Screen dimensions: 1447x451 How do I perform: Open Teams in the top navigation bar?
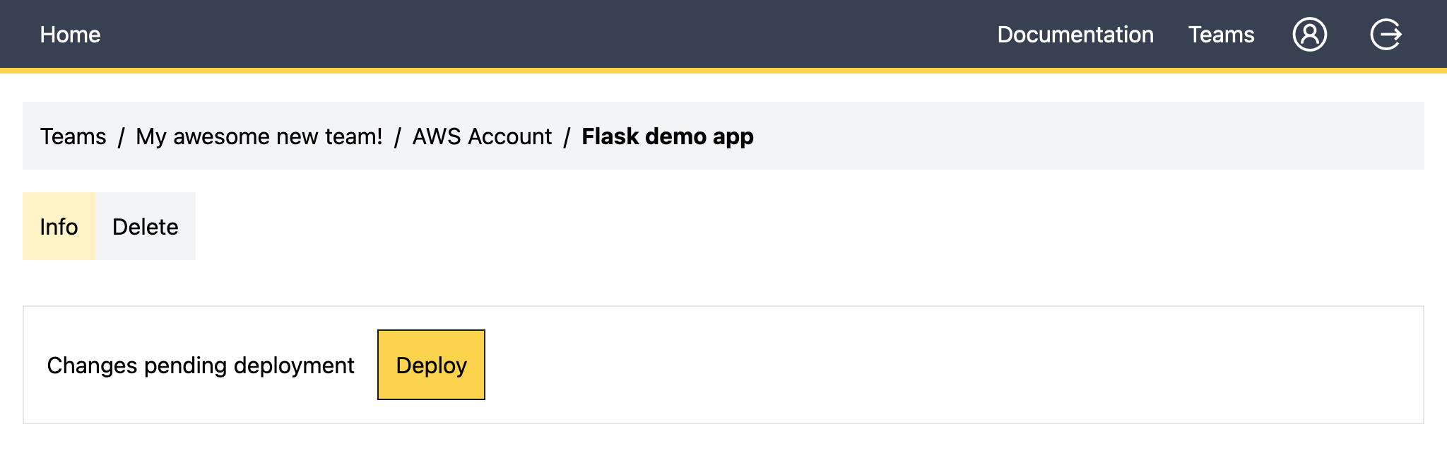point(1221,34)
